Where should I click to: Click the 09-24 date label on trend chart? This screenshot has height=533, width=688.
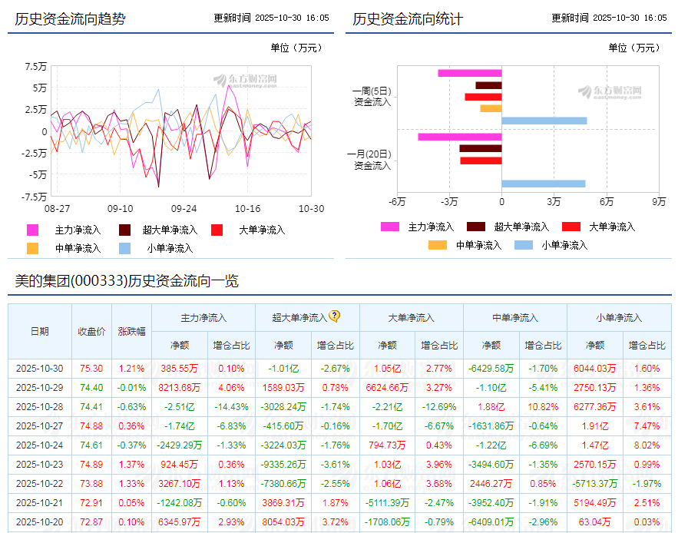point(184,209)
